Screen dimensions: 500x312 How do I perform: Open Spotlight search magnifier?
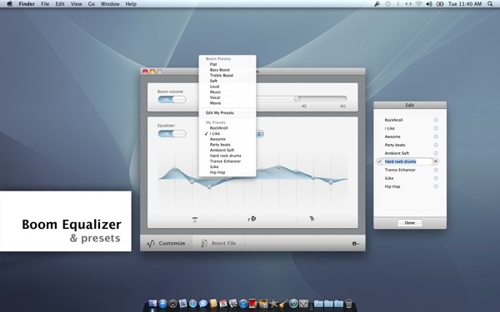pyautogui.click(x=490, y=4)
